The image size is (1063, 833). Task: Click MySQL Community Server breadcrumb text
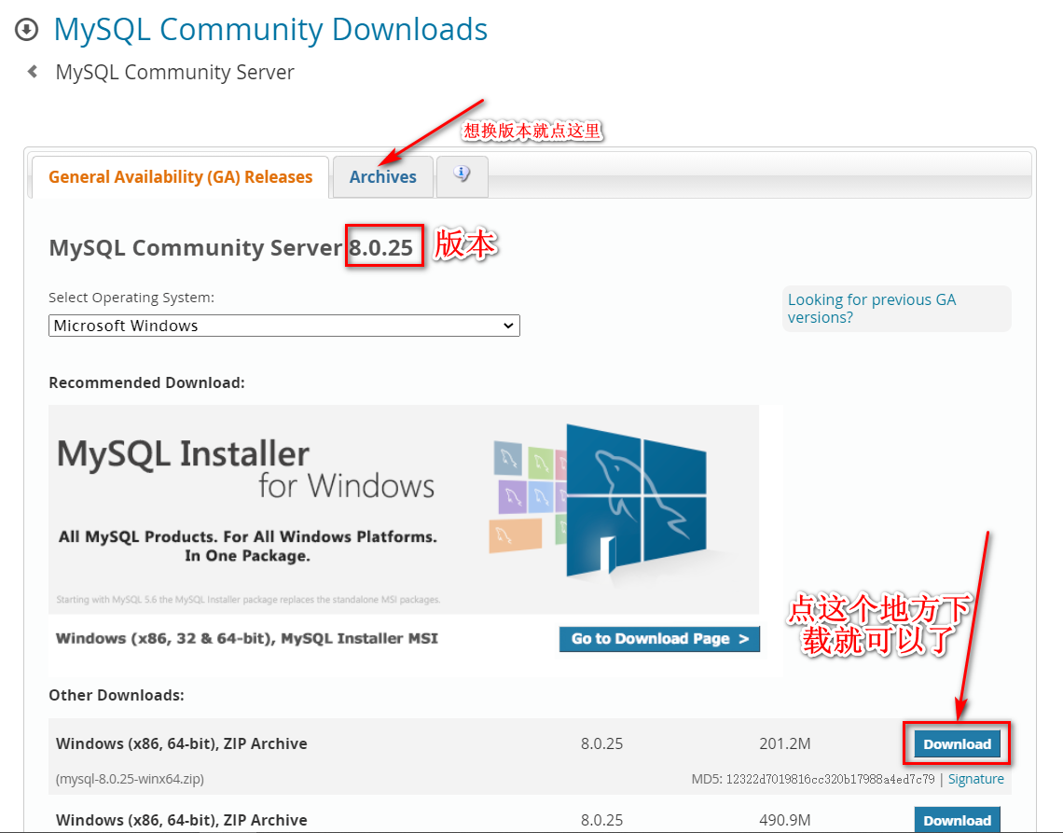click(175, 72)
